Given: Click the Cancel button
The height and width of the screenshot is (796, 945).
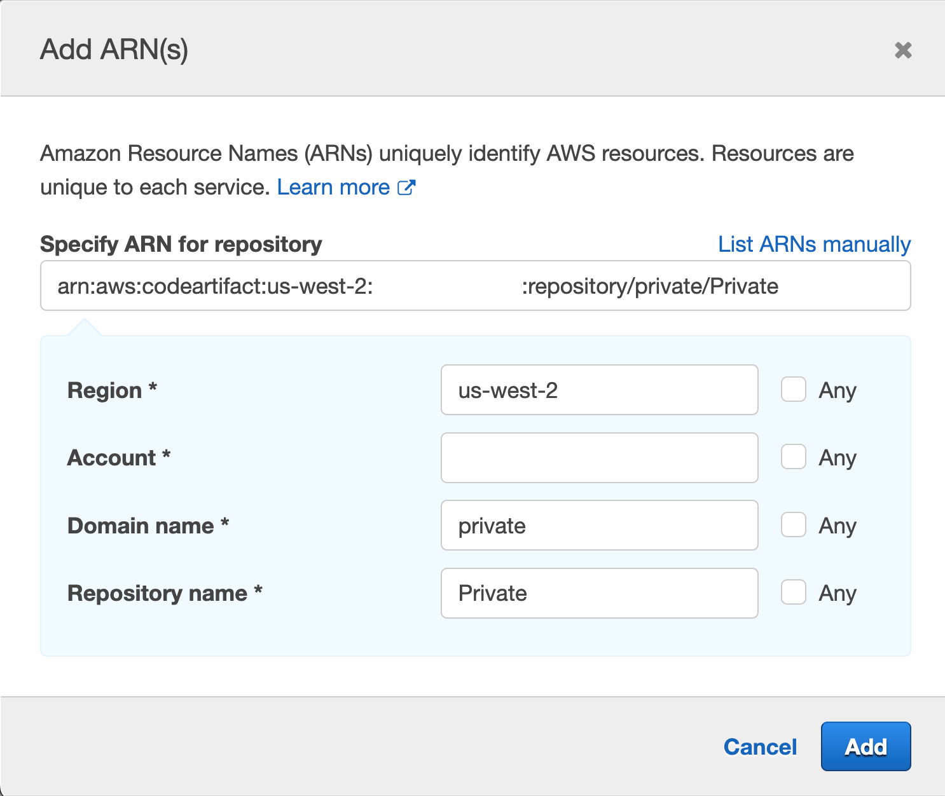Looking at the screenshot, I should coord(759,746).
